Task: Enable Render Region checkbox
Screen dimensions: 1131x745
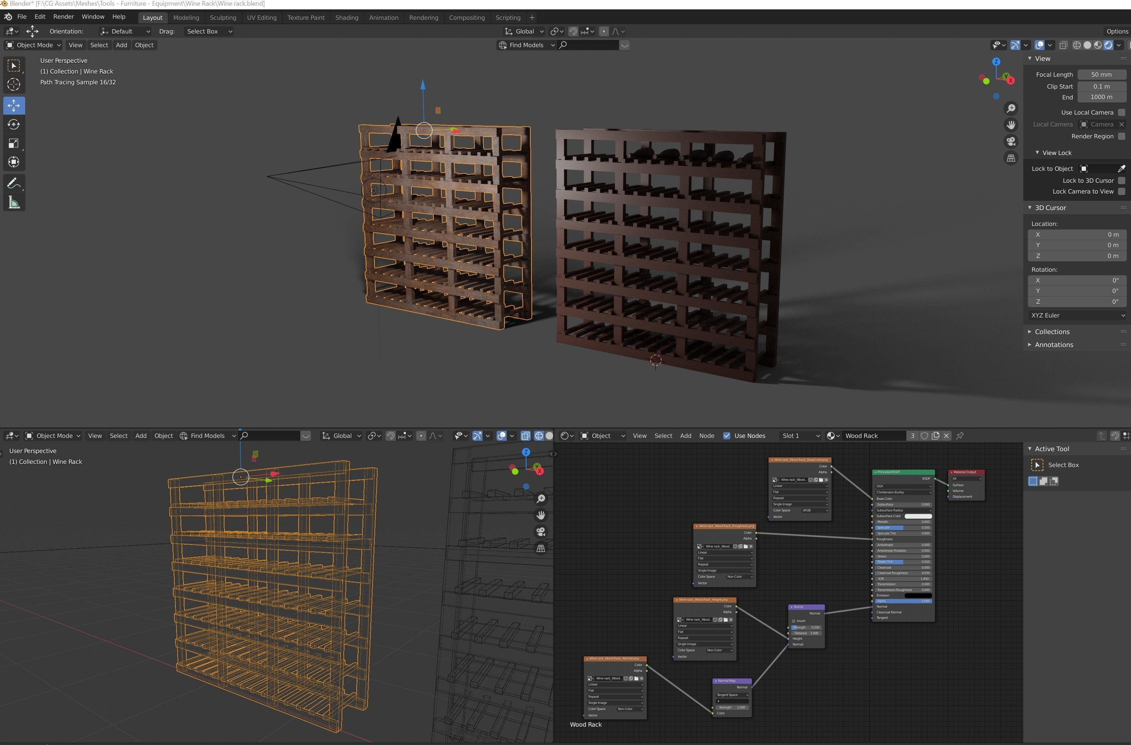Action: click(1122, 137)
